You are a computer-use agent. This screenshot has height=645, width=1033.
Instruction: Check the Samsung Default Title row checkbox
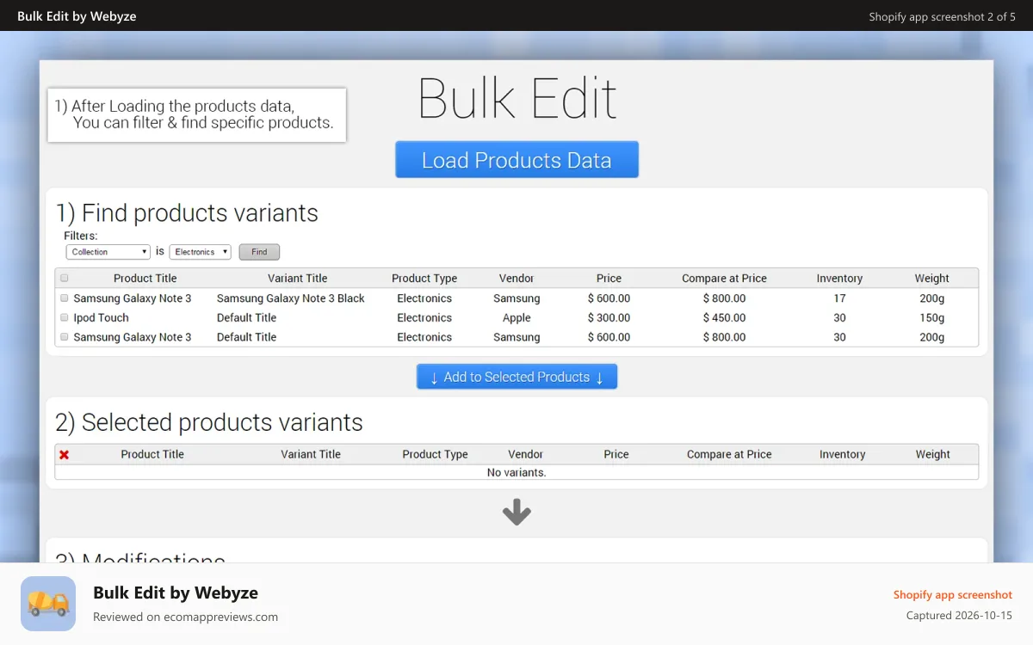point(65,337)
